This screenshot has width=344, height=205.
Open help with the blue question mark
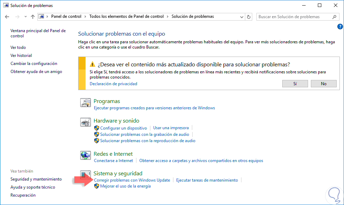[340, 27]
